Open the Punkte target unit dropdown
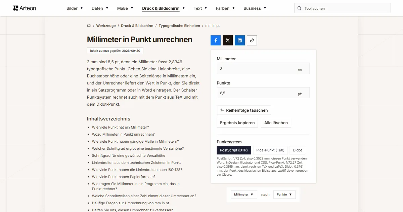This screenshot has width=403, height=212. point(284,195)
